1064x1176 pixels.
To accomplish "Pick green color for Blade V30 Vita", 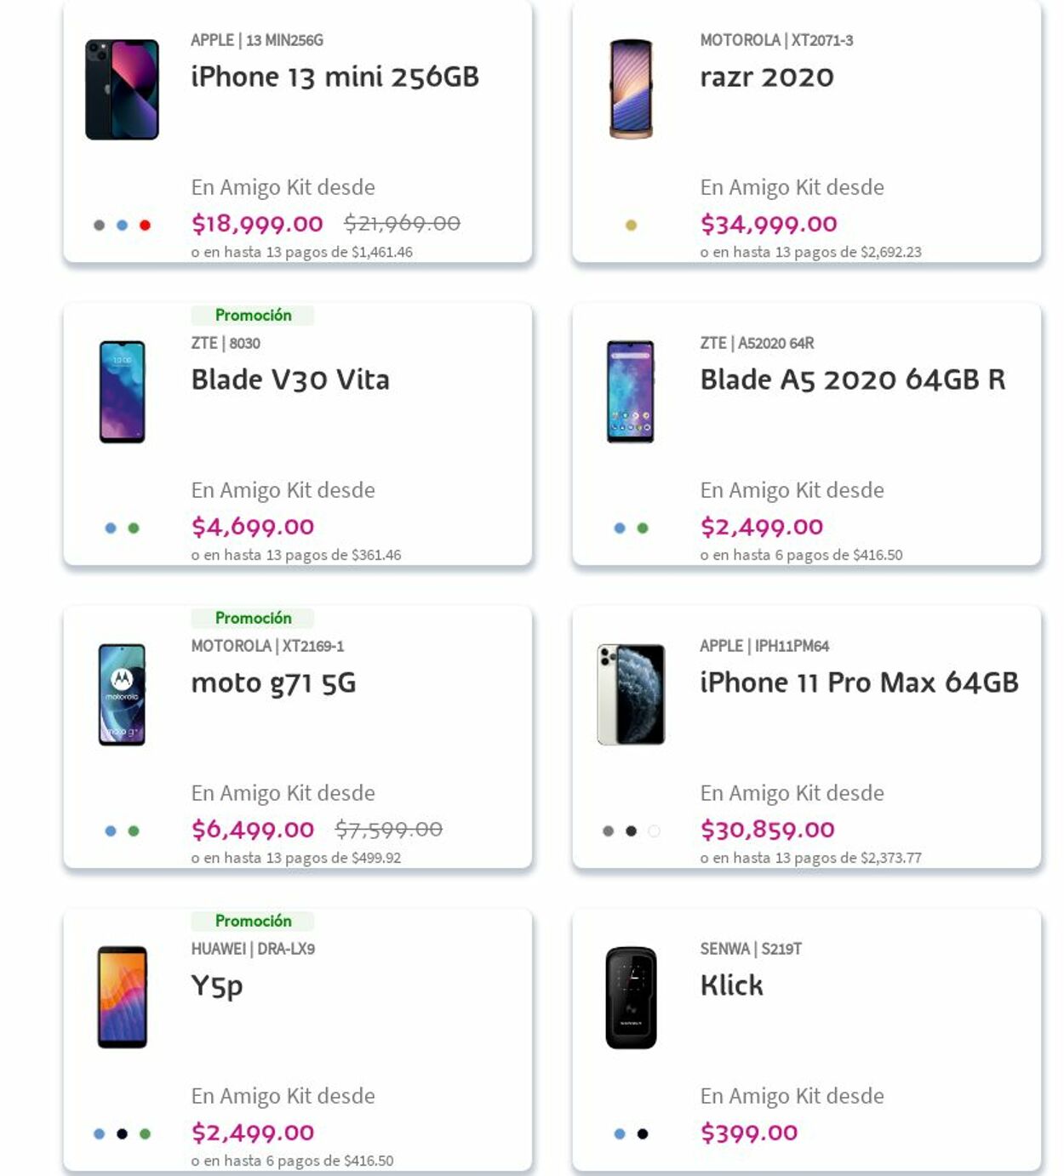I will tap(134, 528).
